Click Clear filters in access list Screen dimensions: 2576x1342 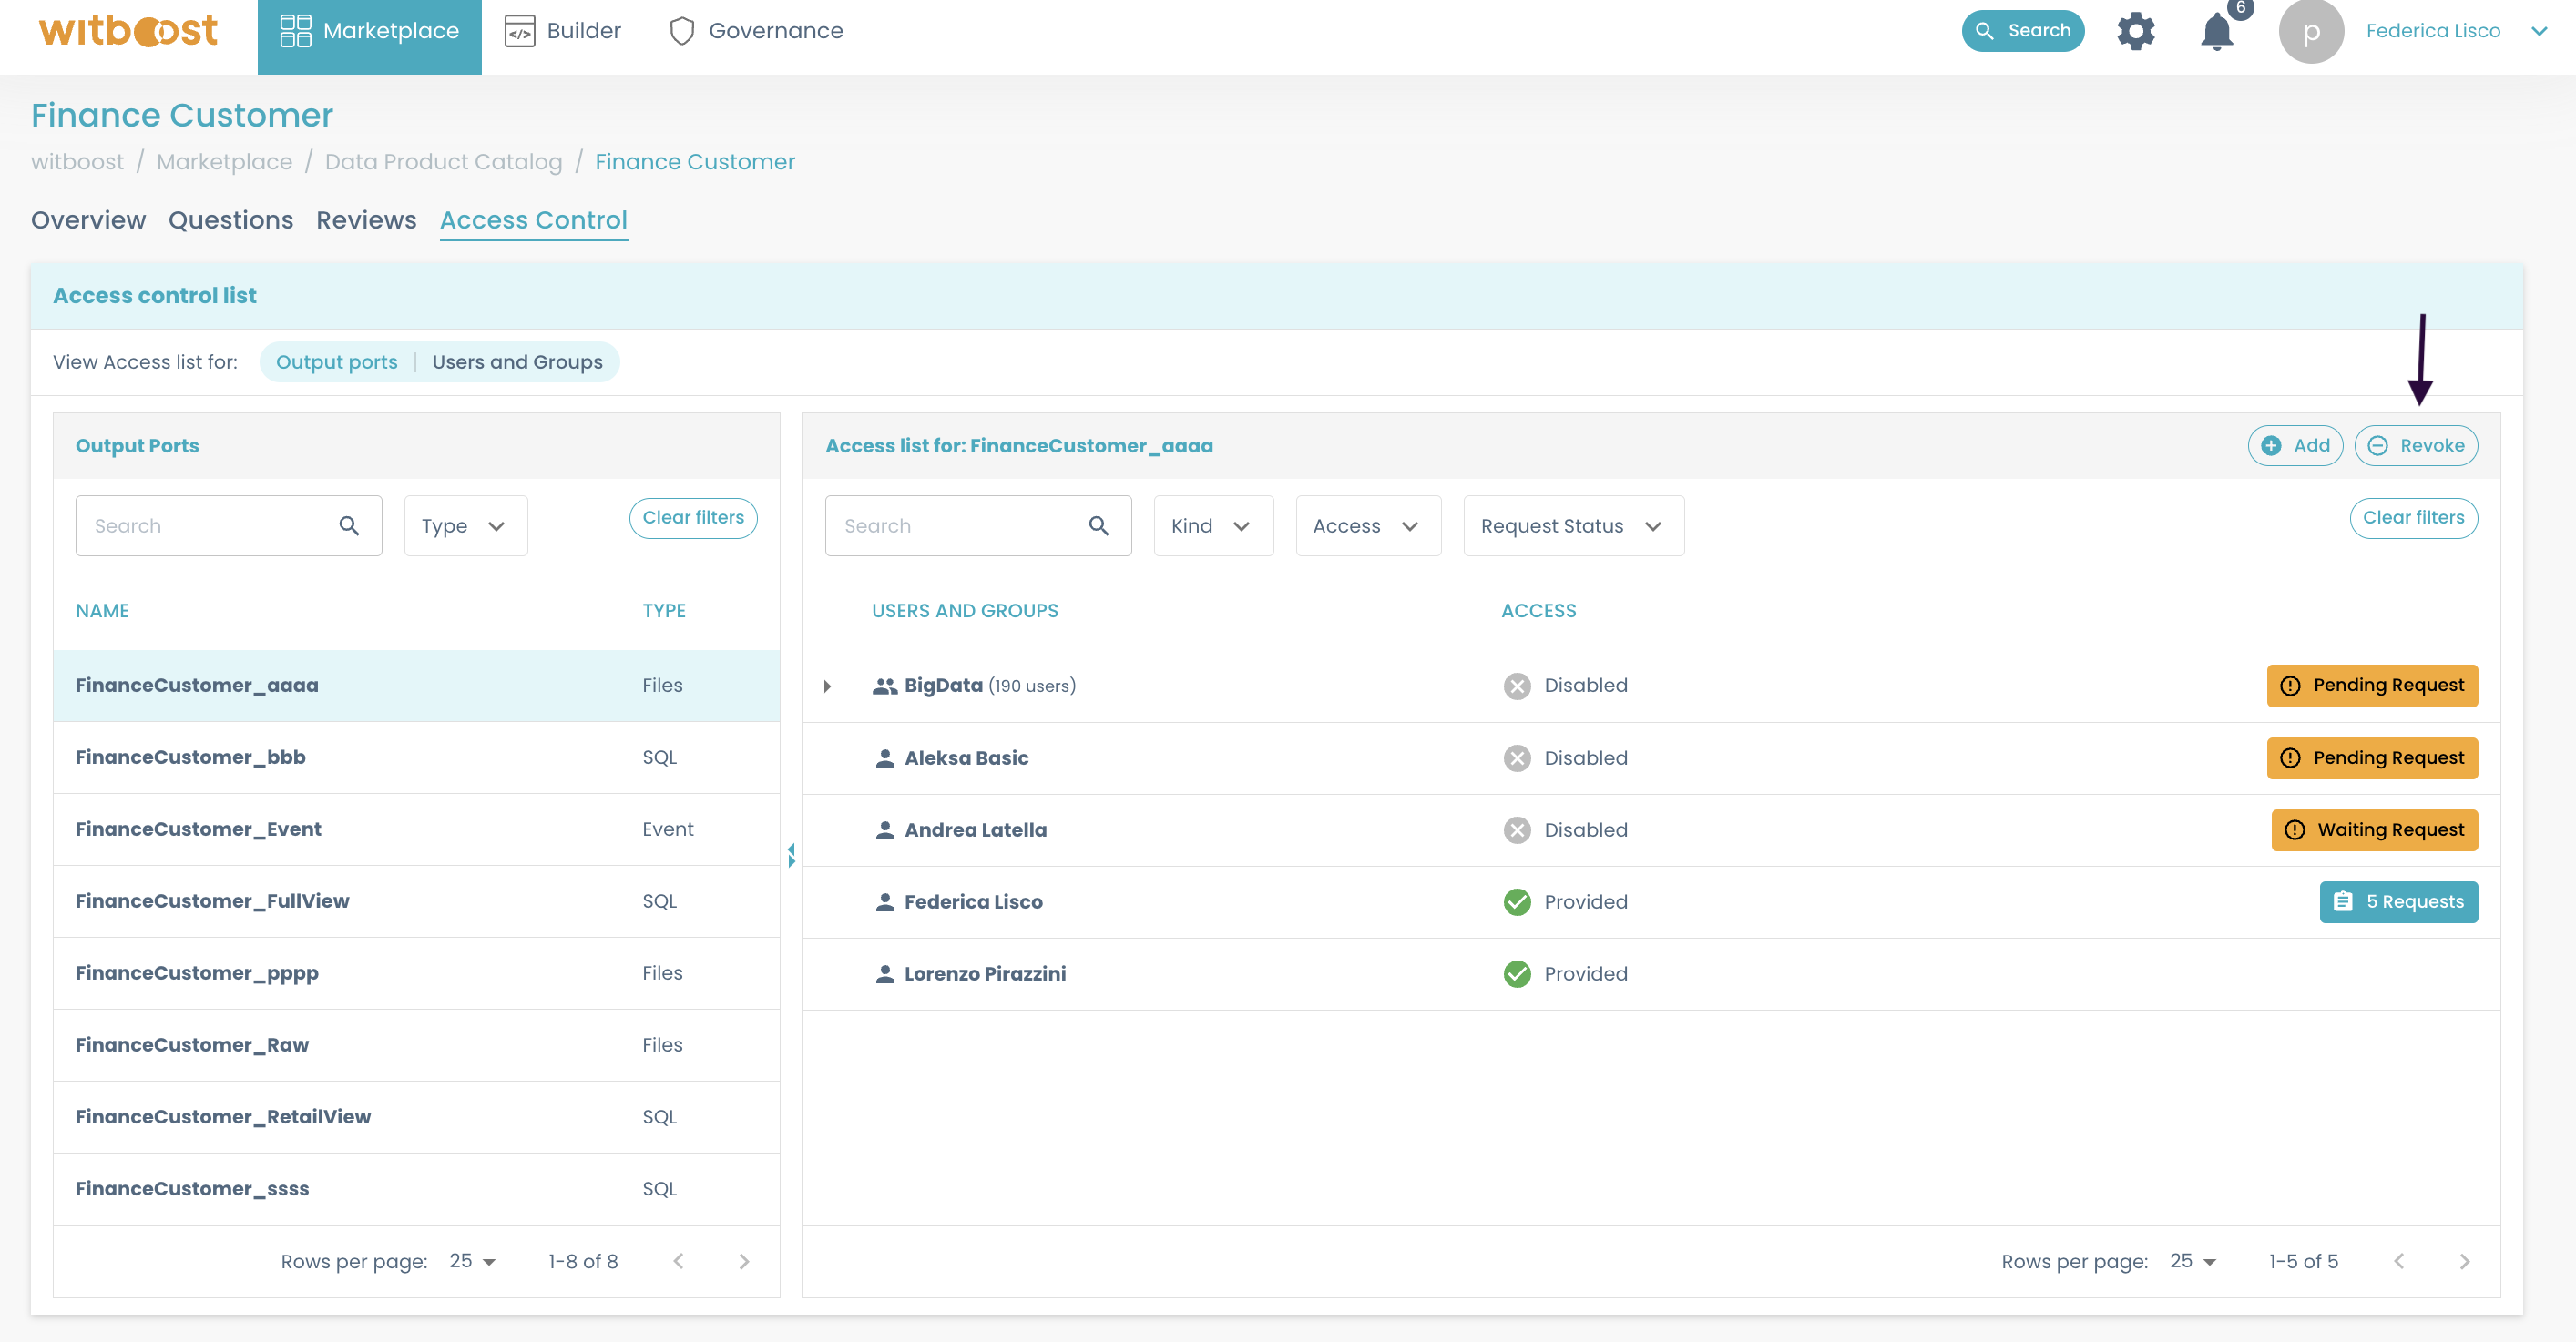click(2411, 516)
